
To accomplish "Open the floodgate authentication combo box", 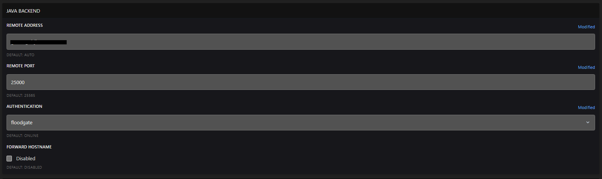I will click(300, 122).
